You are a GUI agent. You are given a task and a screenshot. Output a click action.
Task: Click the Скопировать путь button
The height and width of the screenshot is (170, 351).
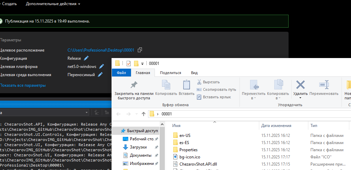(x=216, y=89)
